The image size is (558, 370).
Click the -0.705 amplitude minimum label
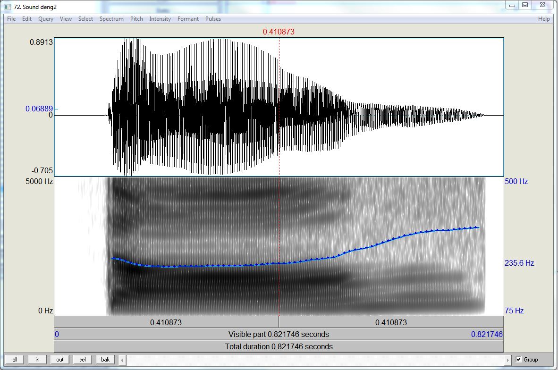pyautogui.click(x=42, y=170)
